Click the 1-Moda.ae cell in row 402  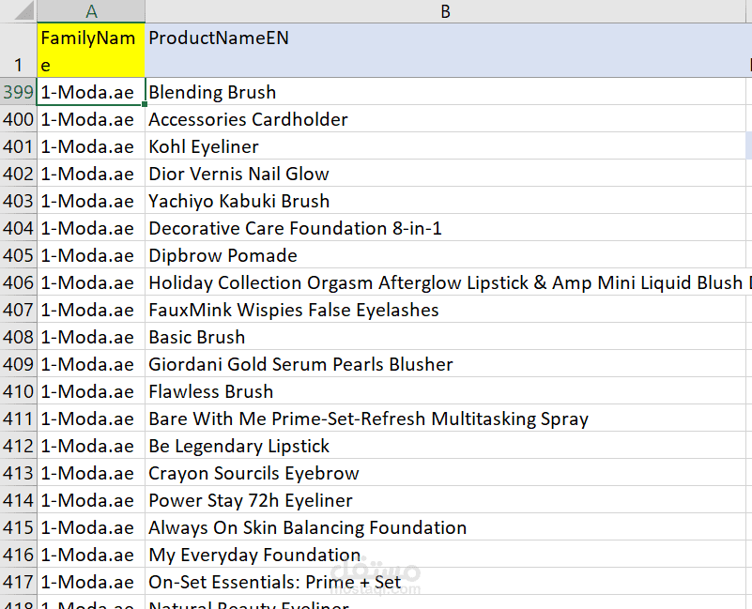pos(91,174)
